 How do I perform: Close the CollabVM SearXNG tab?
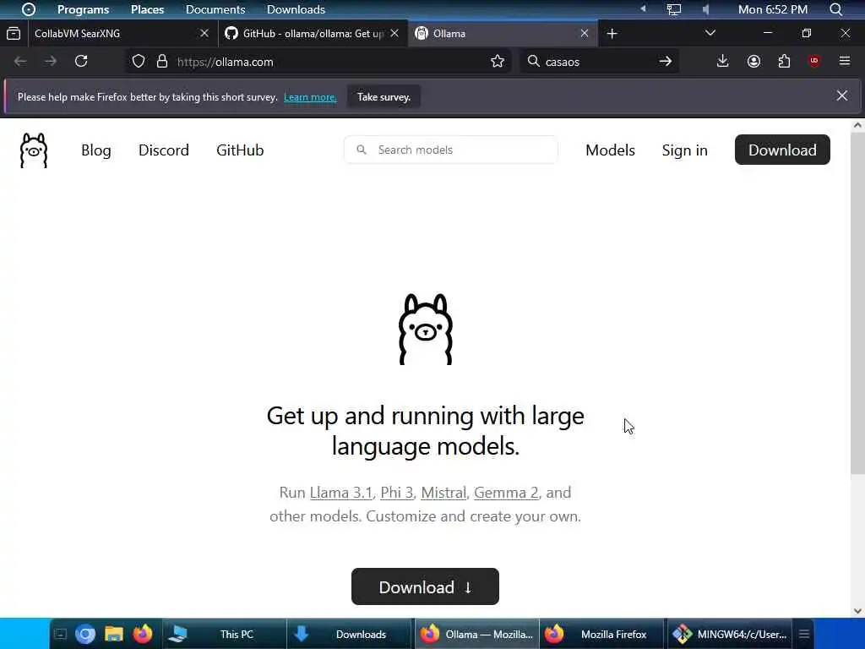click(x=204, y=33)
